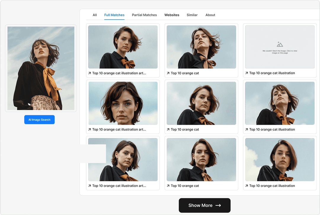Open the bottom-row "Top 10 orange cat" link
The height and width of the screenshot is (215, 320).
[x=185, y=186]
